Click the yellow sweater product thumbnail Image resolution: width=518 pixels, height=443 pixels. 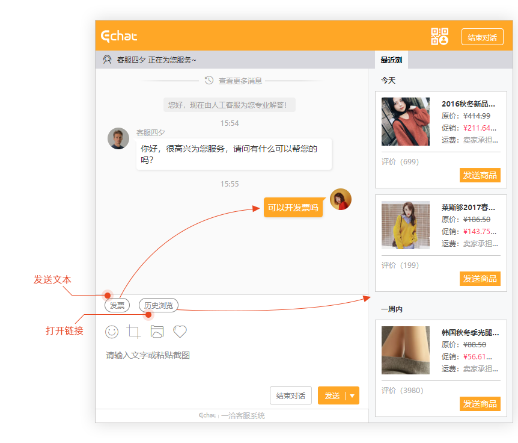pyautogui.click(x=406, y=225)
